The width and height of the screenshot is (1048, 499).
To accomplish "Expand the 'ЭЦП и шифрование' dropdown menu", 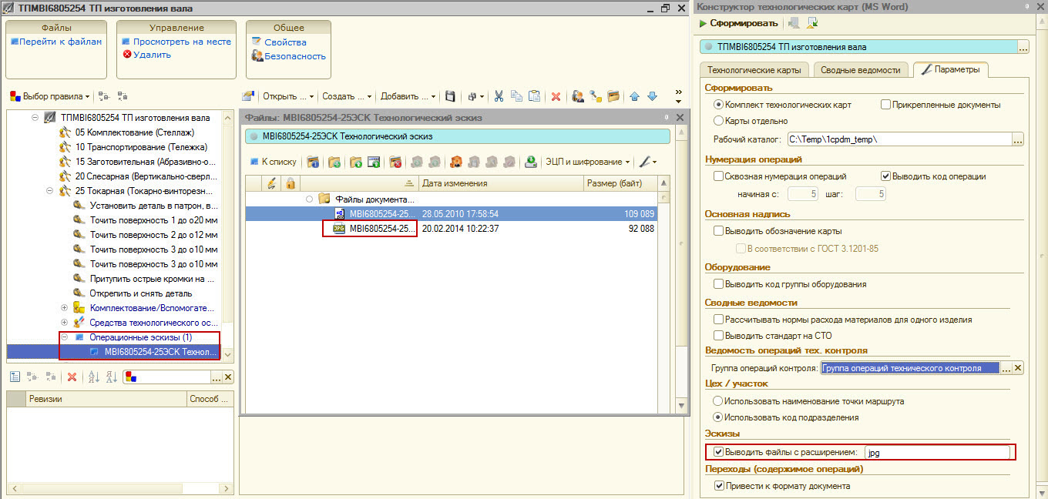I will [588, 162].
